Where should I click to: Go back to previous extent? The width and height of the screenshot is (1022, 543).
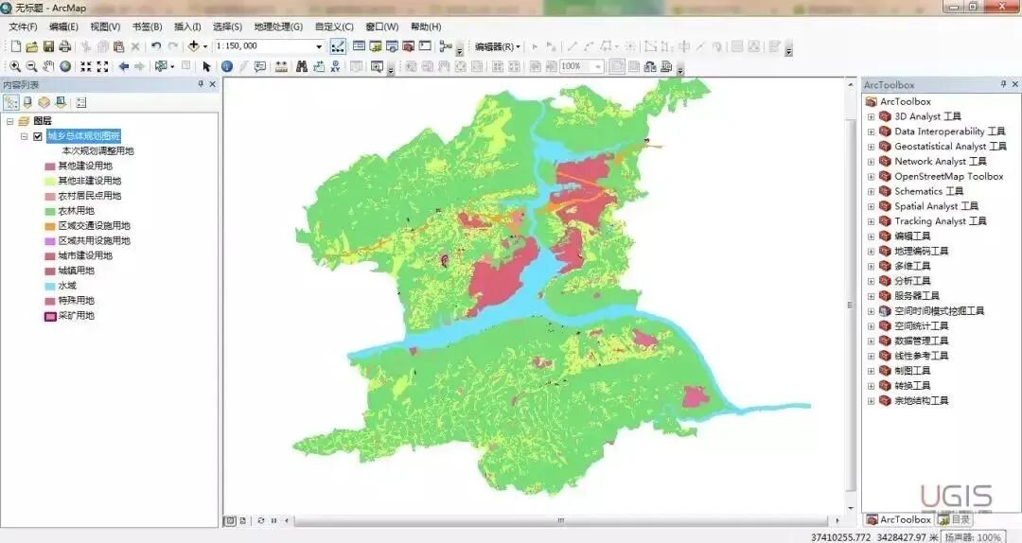pyautogui.click(x=123, y=66)
